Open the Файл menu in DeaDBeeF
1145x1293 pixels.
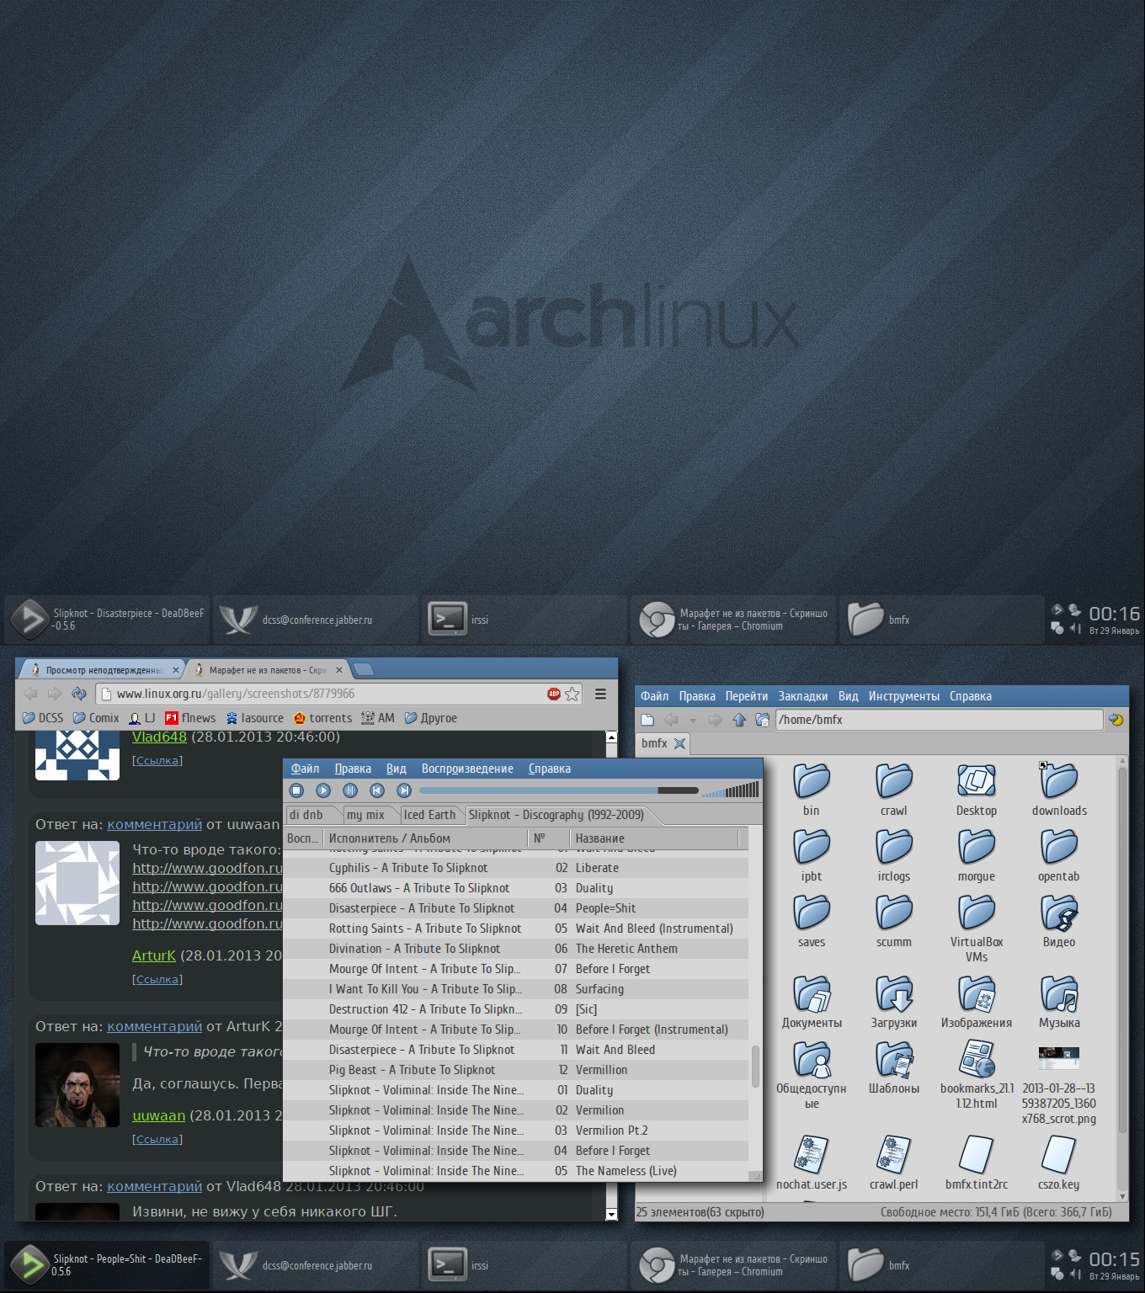(305, 769)
